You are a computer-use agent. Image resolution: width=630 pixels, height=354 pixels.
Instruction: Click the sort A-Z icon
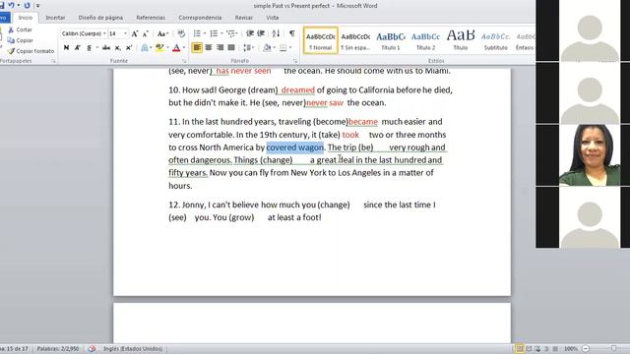point(276,33)
